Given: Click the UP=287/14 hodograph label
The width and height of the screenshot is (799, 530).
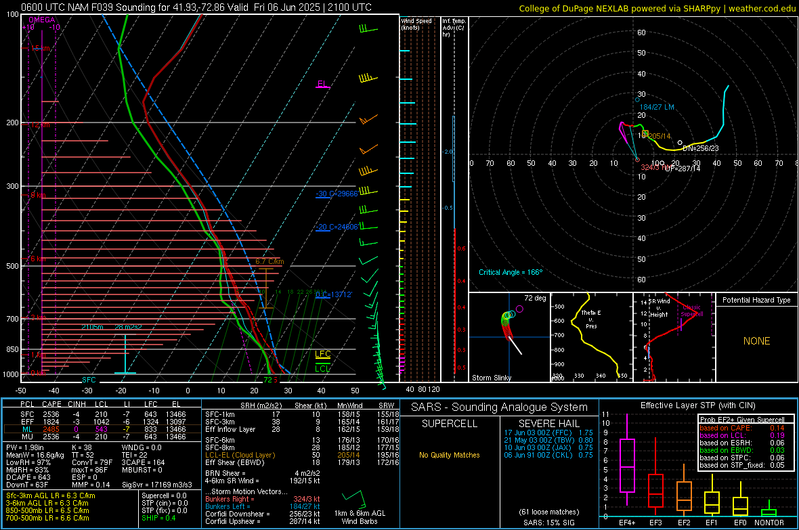Looking at the screenshot, I should pos(683,168).
